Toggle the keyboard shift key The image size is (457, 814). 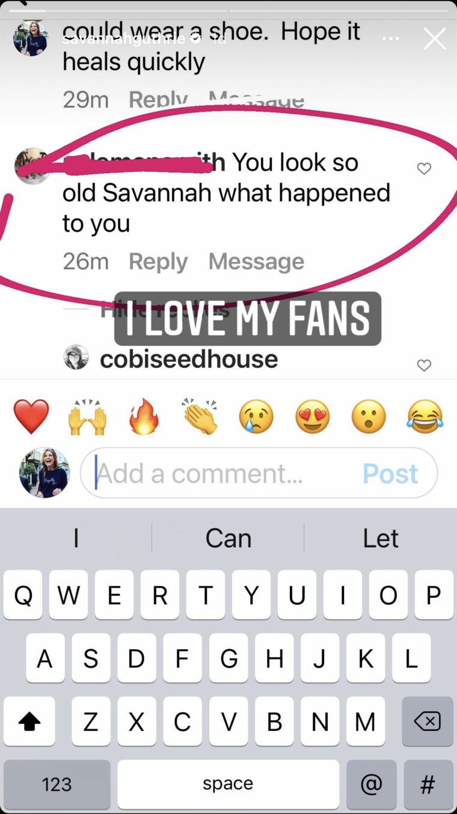[x=29, y=721]
